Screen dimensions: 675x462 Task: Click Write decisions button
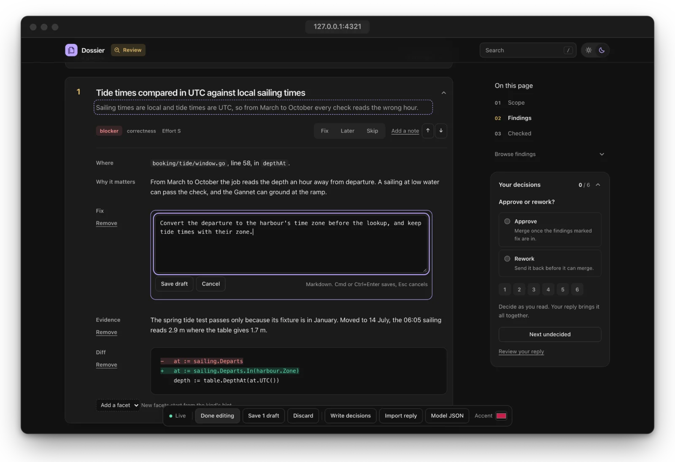point(351,416)
